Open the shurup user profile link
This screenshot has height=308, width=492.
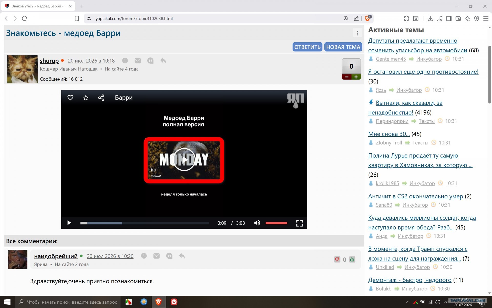pyautogui.click(x=49, y=61)
